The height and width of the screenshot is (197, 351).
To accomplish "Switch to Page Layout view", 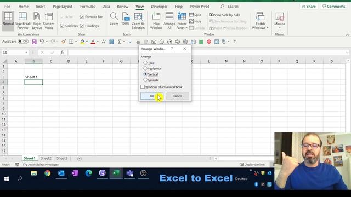I will click(x=37, y=21).
